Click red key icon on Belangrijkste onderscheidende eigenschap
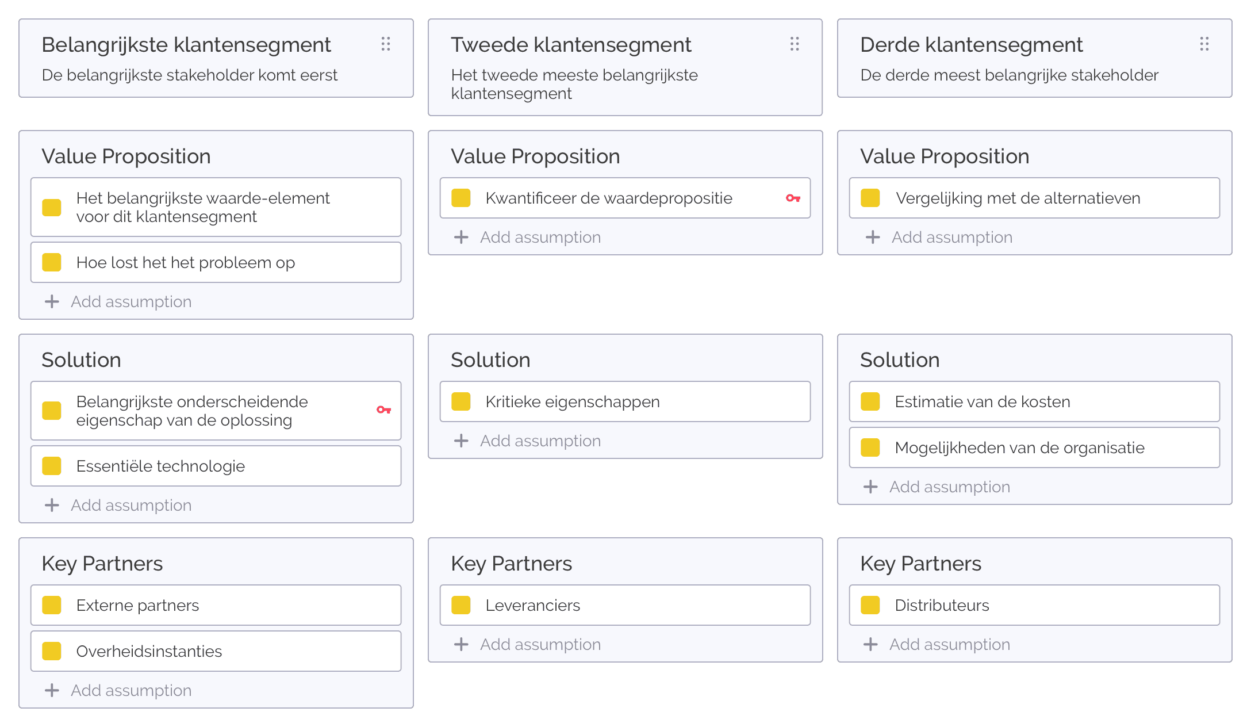 (383, 410)
